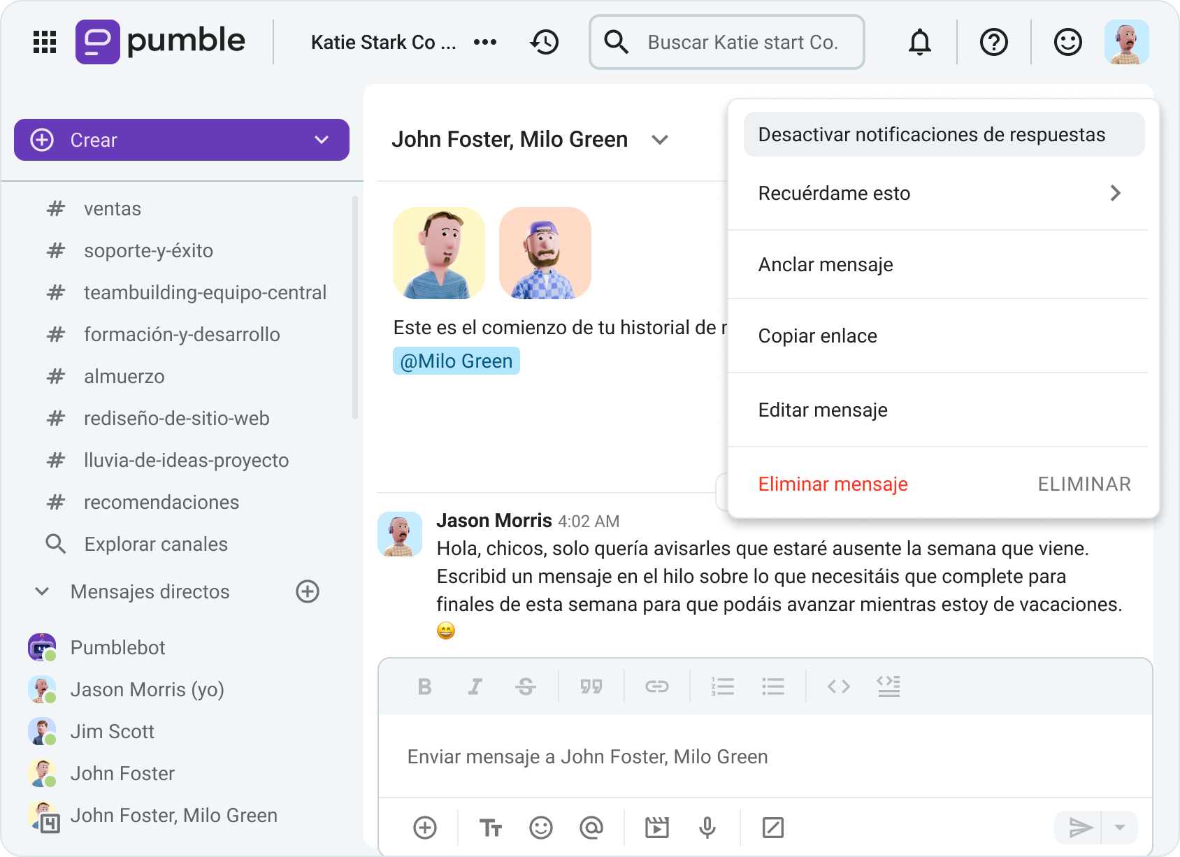The width and height of the screenshot is (1180, 857).
Task: Create an ordered list in the composer
Action: [x=723, y=686]
